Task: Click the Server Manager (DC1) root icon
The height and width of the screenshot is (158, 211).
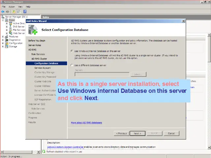Action: coord(3,17)
